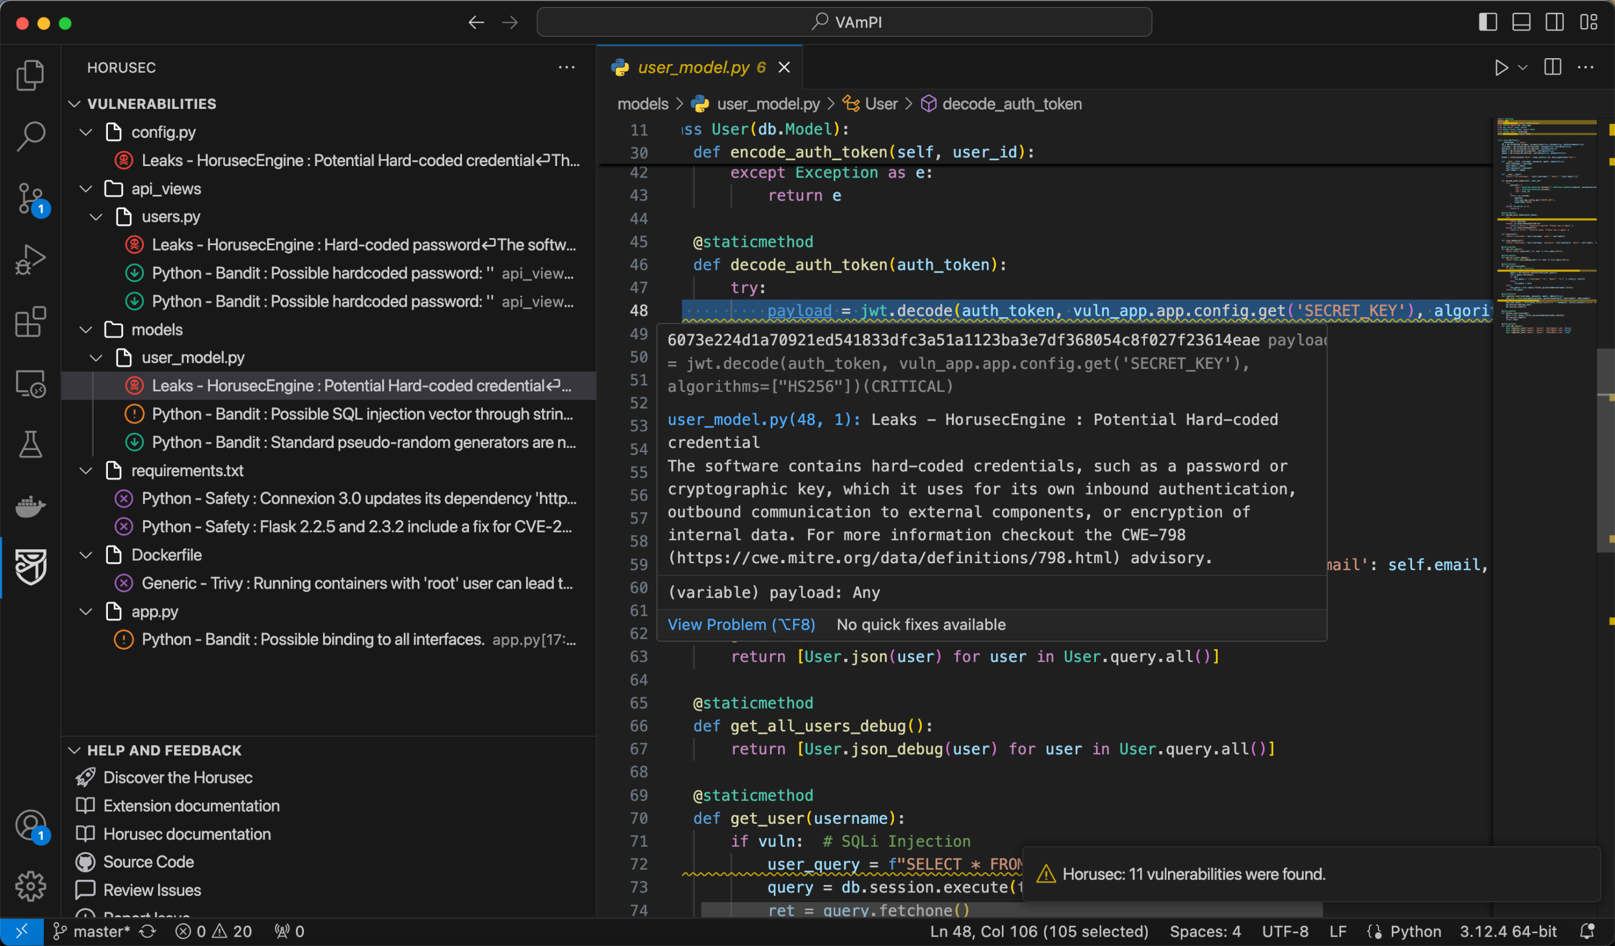This screenshot has height=946, width=1615.
Task: Click the synchronize changes icon in status bar
Action: pos(148,931)
